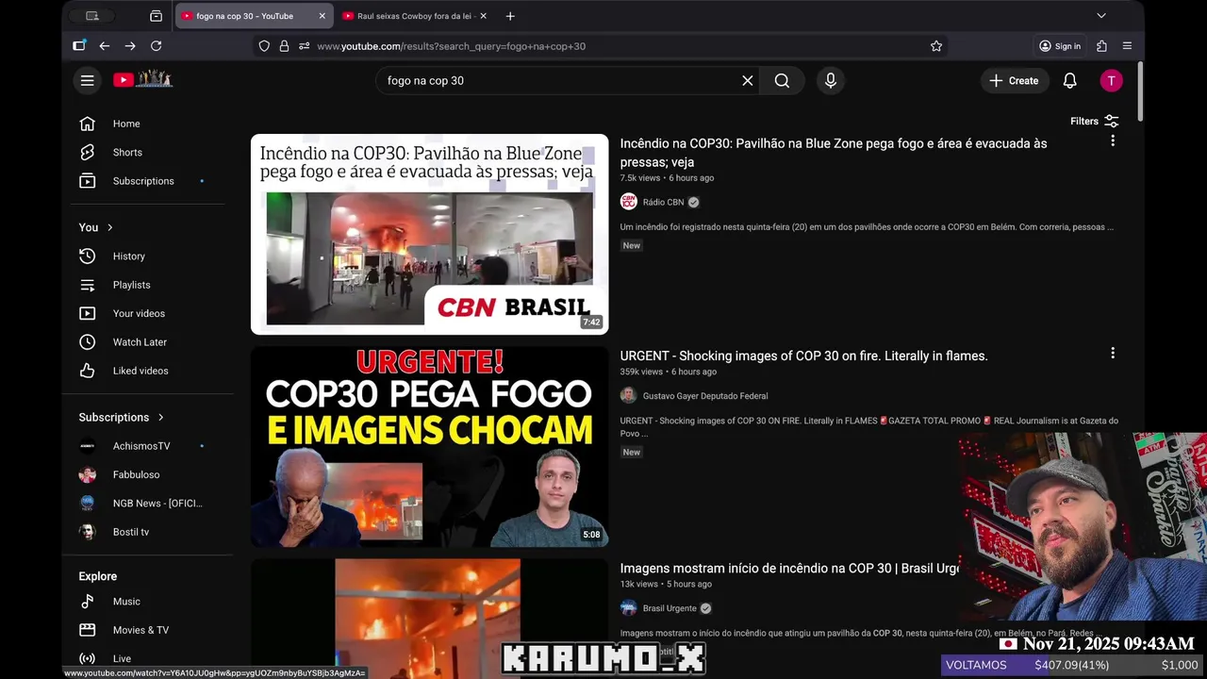Clear the search box with X

[748, 81]
